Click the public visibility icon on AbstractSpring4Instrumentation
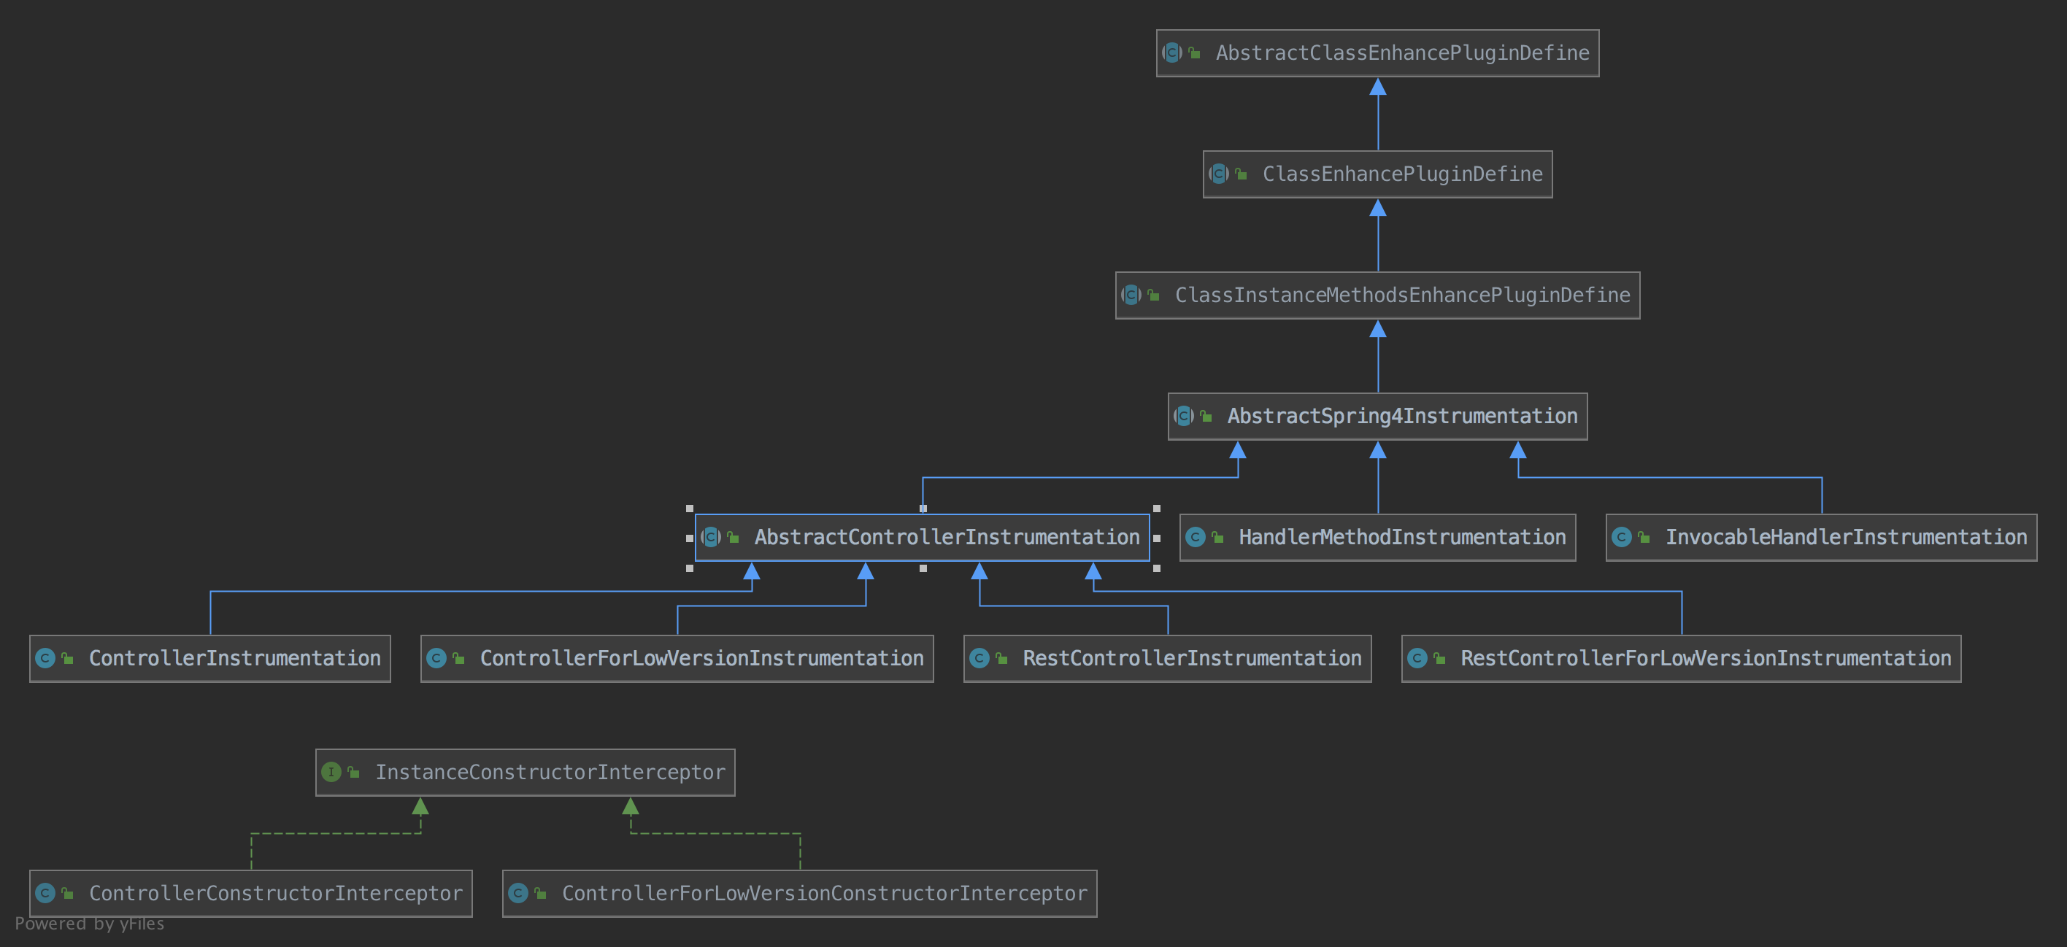This screenshot has height=947, width=2067. click(1206, 416)
